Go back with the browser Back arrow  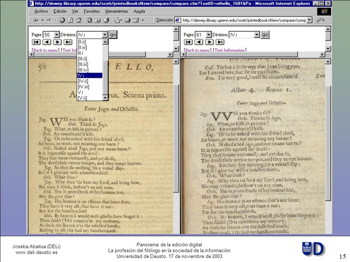click(36, 20)
